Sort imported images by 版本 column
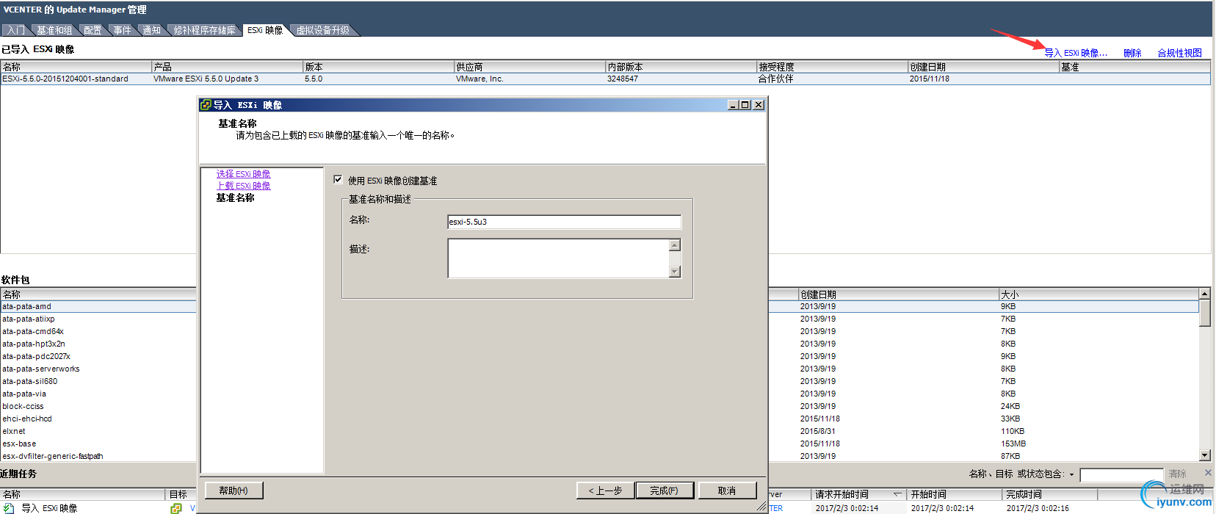Screen dimensions: 1216x514 pos(378,67)
